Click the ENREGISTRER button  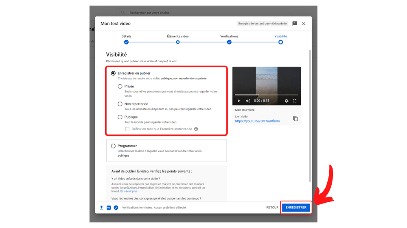point(296,208)
